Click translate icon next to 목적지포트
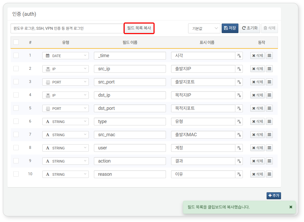 [x=239, y=108]
